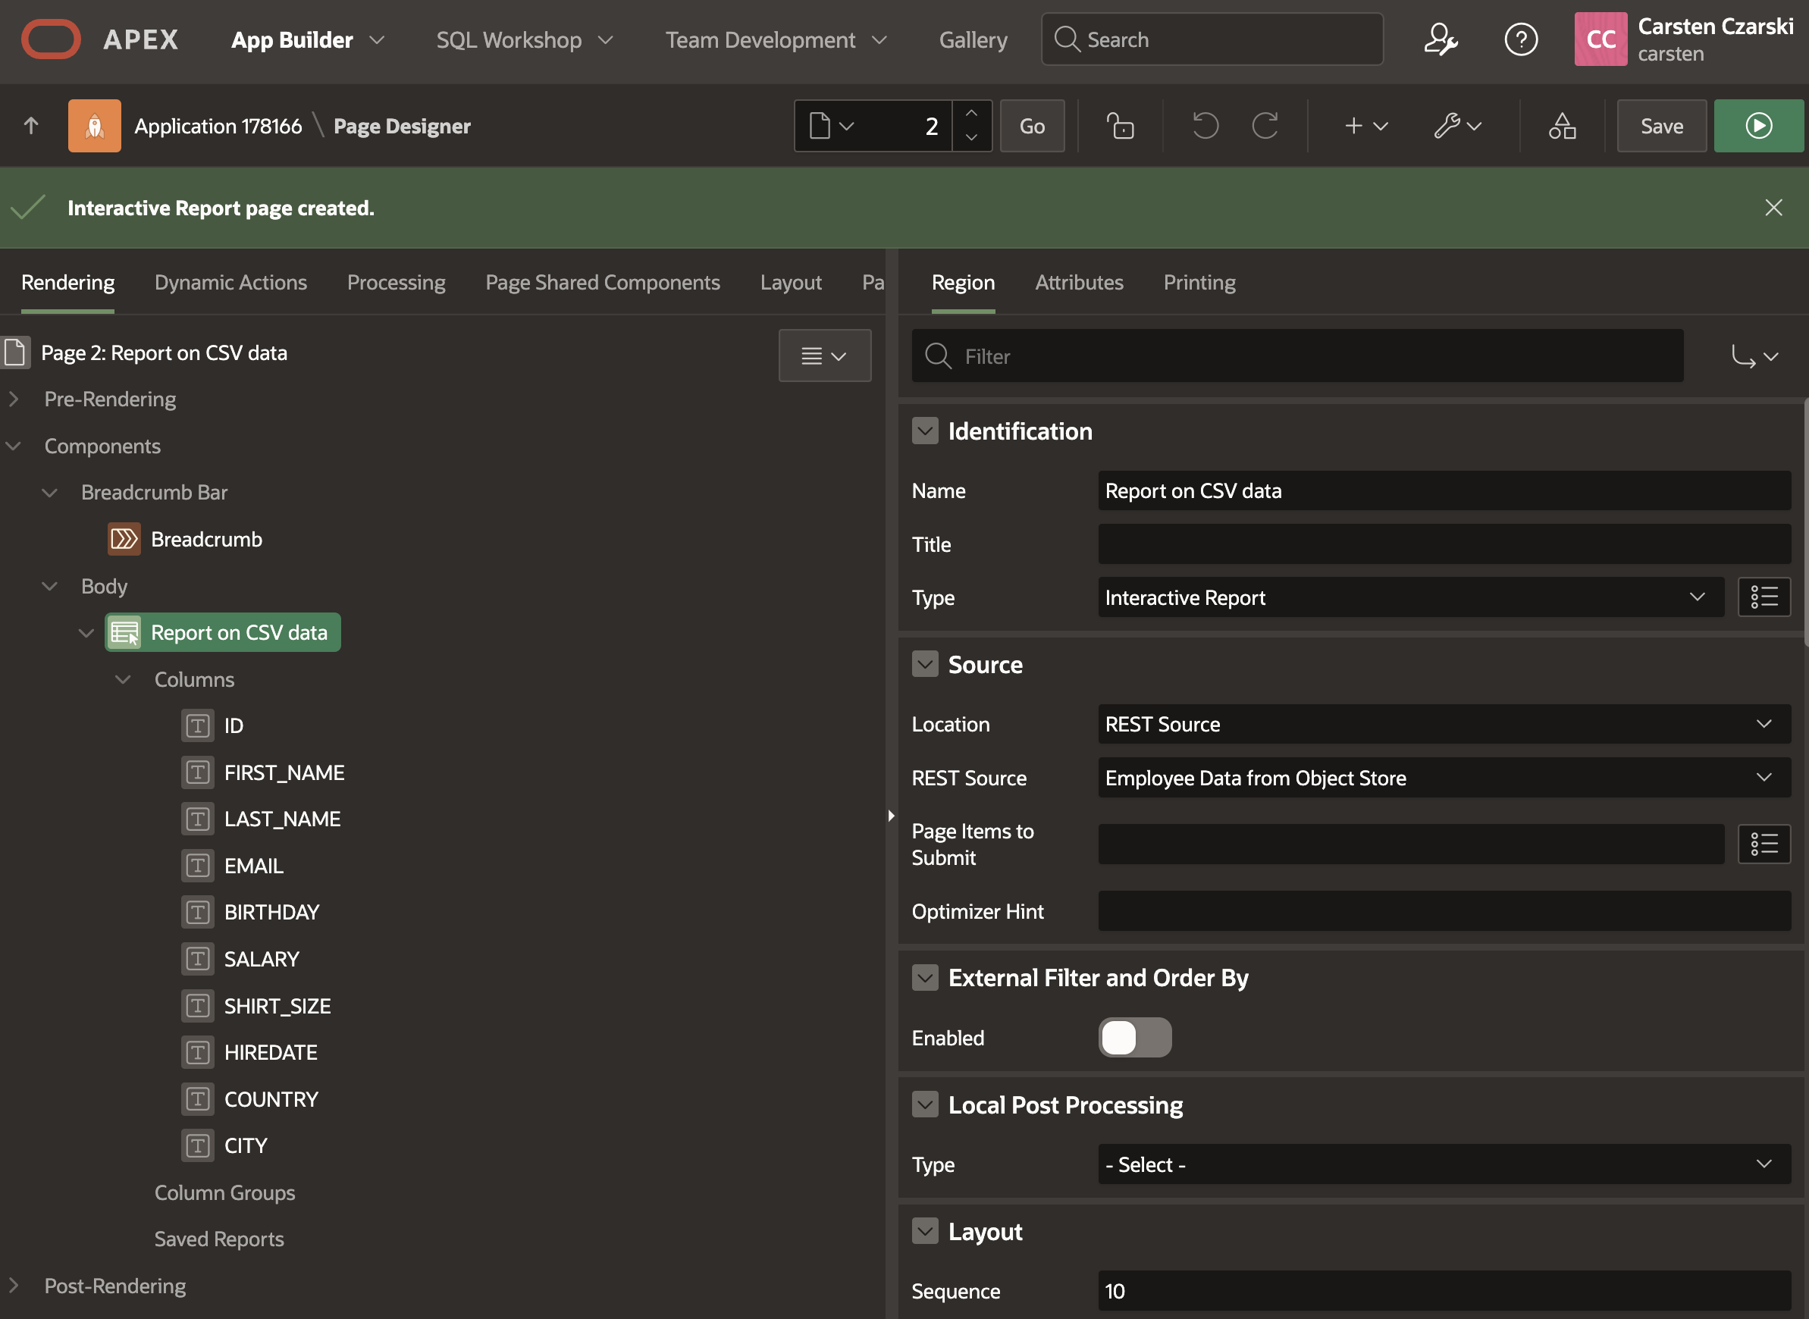This screenshot has height=1319, width=1809.
Task: Click the Administration user-wrench icon
Action: click(1441, 39)
